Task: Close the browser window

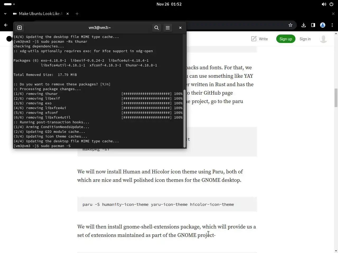Action: (333, 14)
